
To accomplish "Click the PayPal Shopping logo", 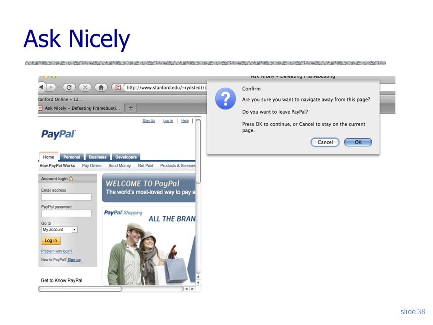I will coord(123,213).
